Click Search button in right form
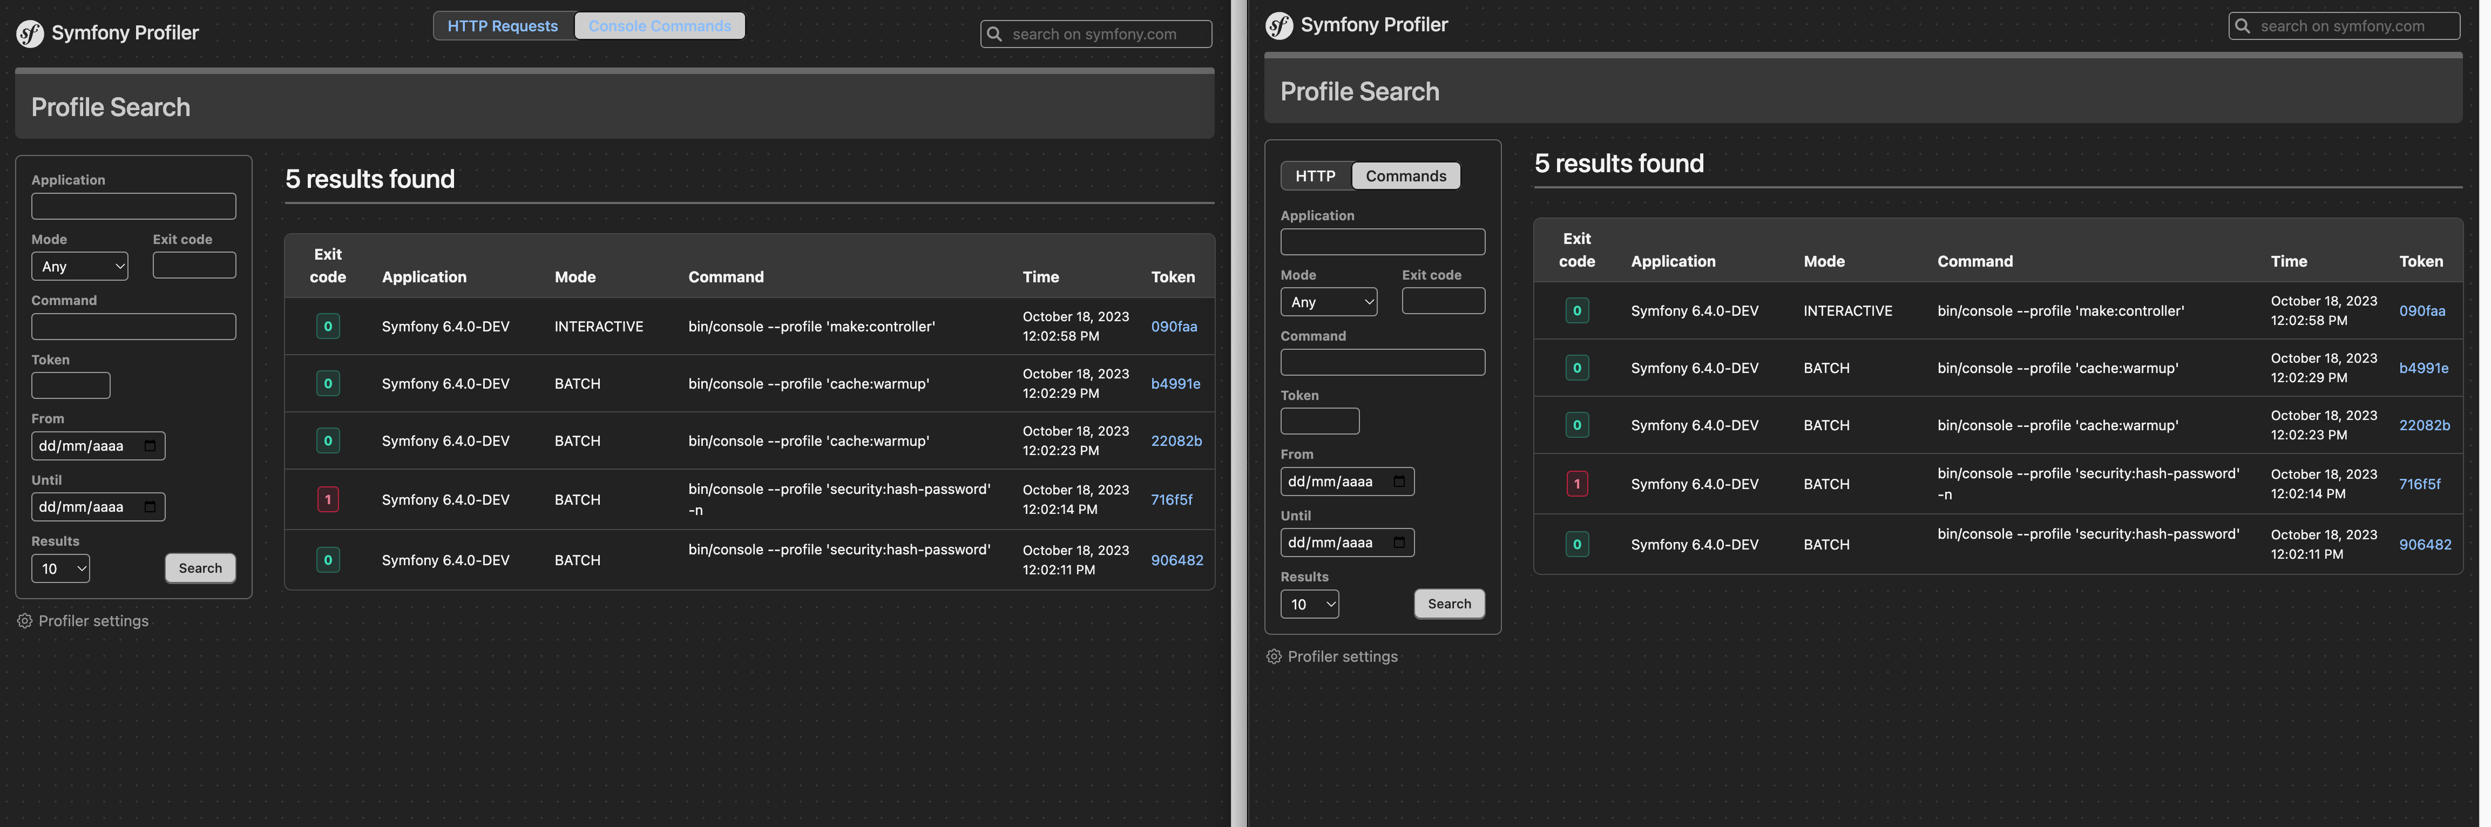 click(1450, 604)
